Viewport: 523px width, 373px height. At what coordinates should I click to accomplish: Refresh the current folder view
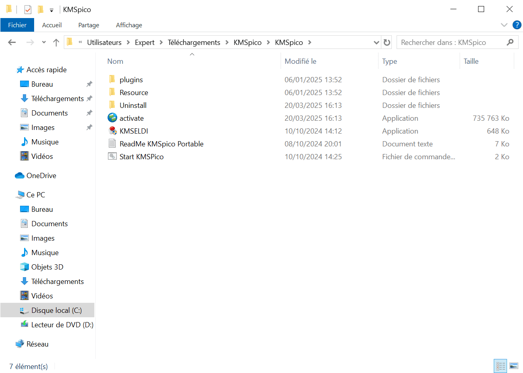(387, 42)
